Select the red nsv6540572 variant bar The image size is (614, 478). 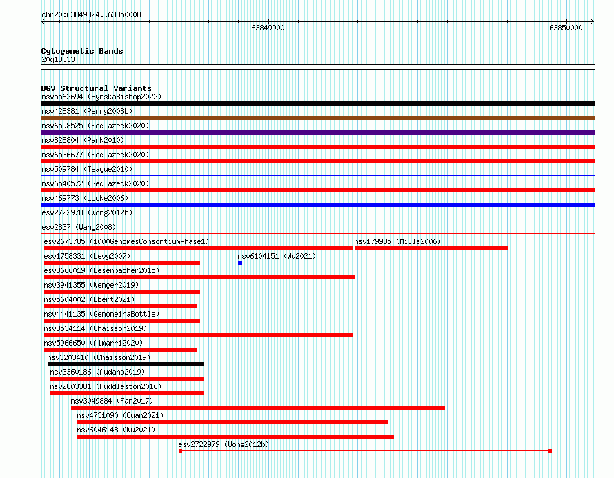pos(317,190)
